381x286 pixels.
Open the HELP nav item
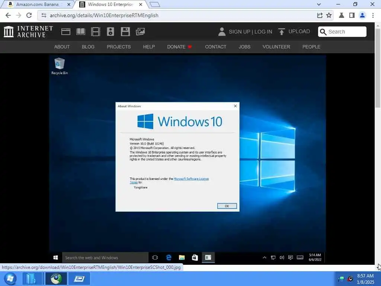click(149, 47)
